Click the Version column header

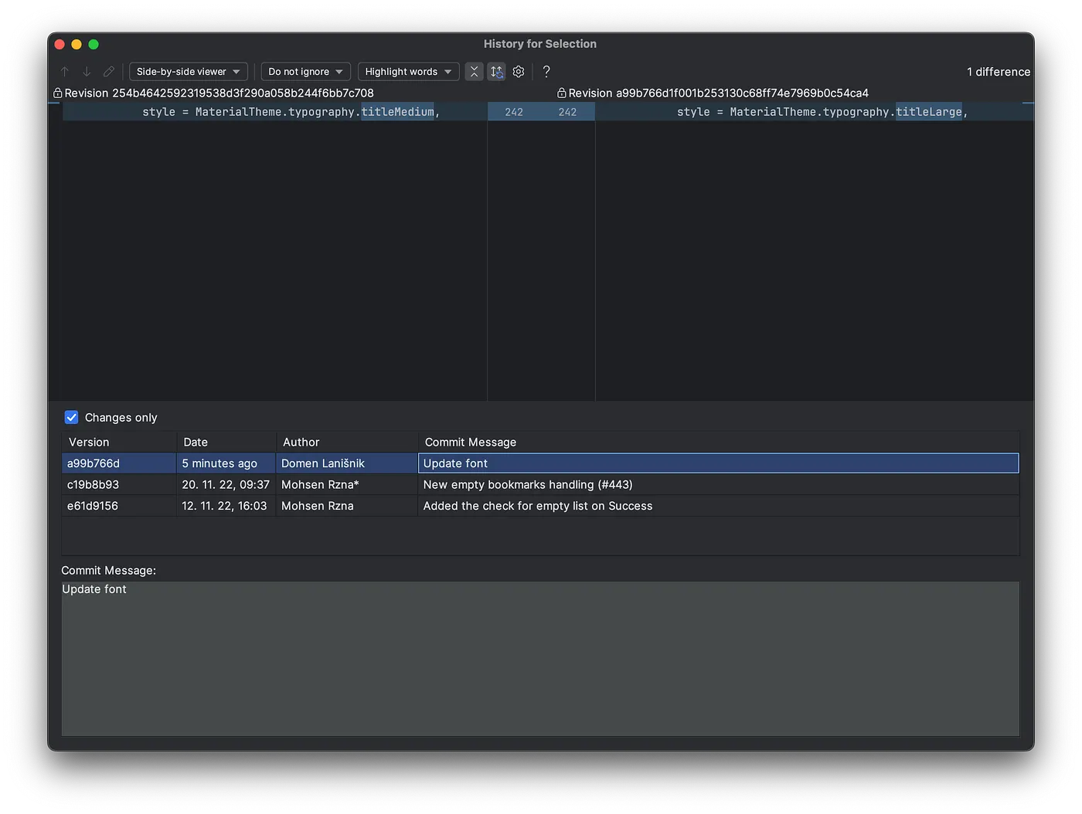tap(89, 443)
